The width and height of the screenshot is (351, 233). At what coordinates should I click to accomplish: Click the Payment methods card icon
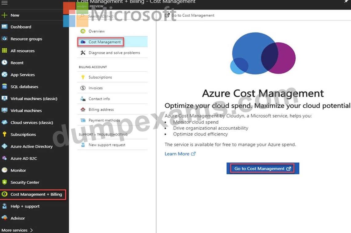[x=83, y=120]
